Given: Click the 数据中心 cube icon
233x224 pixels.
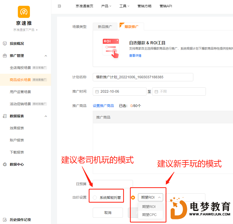Looking at the screenshot, I should [x=5, y=164].
